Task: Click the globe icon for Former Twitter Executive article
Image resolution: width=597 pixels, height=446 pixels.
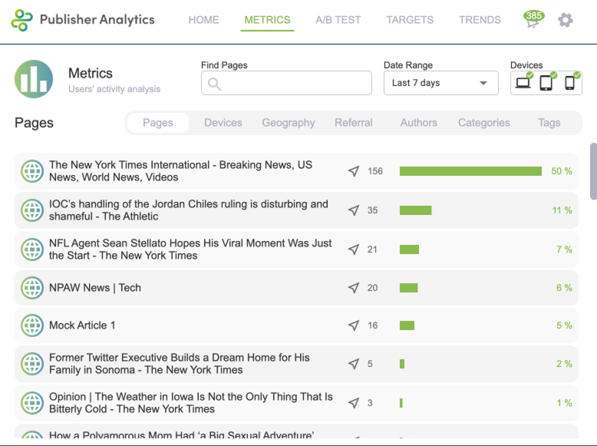Action: (x=32, y=364)
